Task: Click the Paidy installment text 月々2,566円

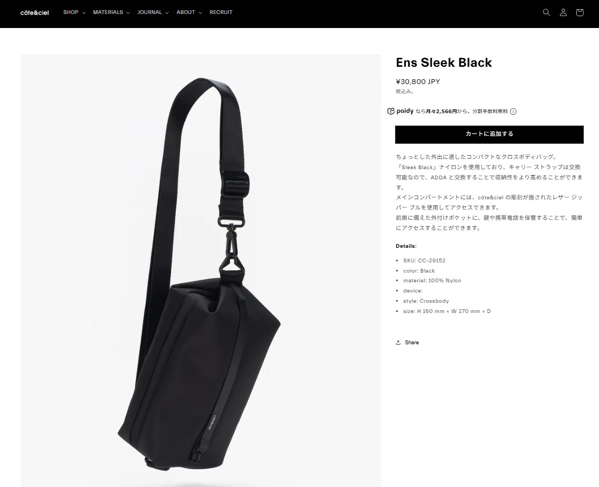Action: pos(441,112)
